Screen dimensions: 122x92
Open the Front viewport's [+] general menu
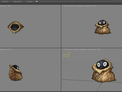click(x=64, y=6)
